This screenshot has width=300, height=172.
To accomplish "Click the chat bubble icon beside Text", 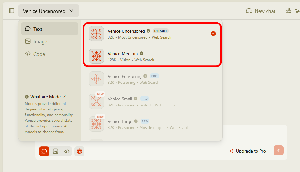I will 28,29.
